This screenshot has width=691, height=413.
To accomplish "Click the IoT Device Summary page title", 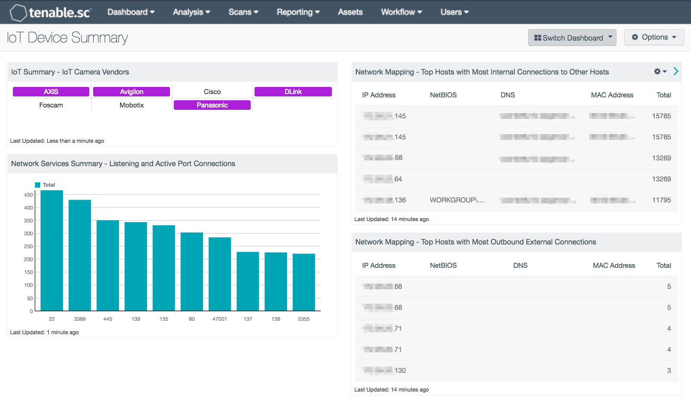I will click(67, 38).
